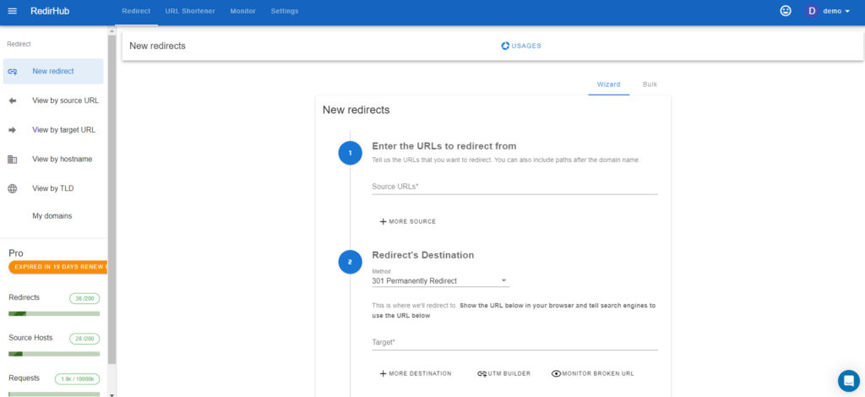The height and width of the screenshot is (397, 865).
Task: Click the RedirHub logo text
Action: (50, 11)
